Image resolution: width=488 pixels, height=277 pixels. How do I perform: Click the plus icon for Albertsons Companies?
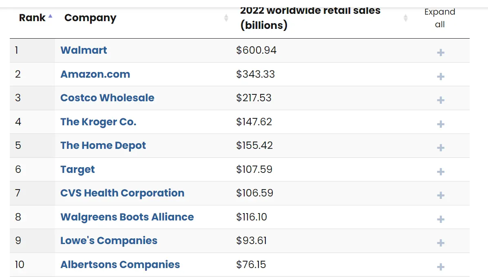[x=440, y=267]
